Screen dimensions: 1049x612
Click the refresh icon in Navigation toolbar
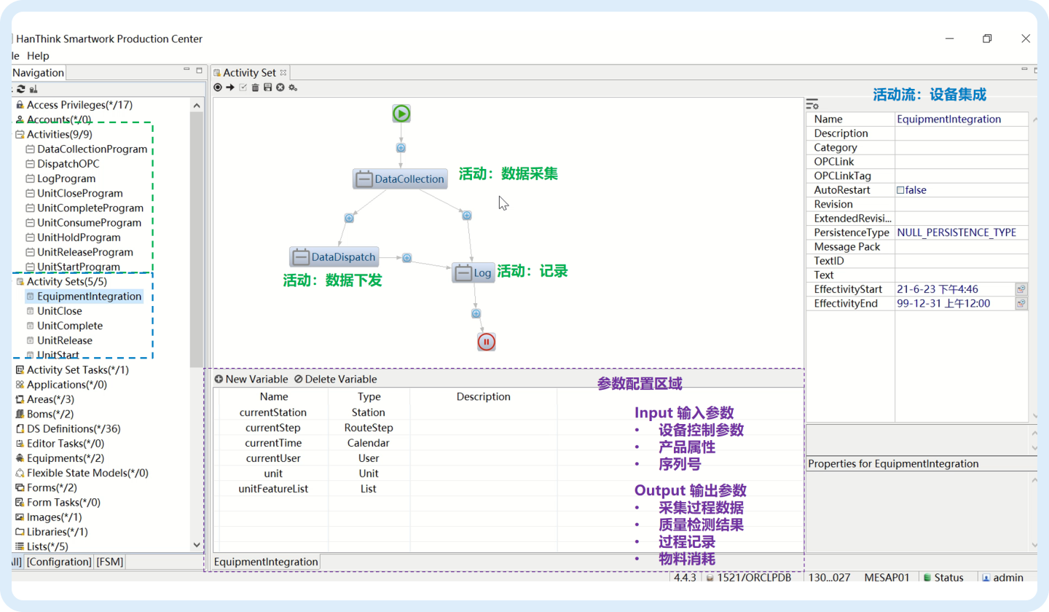[x=21, y=89]
